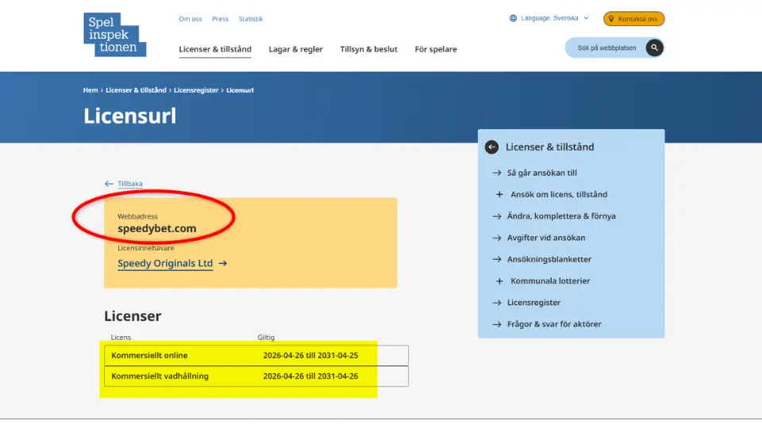
Task: Select Kommersiellt vadhållning license row
Action: tap(256, 376)
